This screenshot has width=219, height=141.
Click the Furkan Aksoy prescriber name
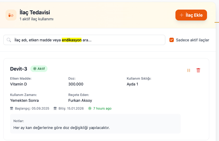tap(80, 101)
